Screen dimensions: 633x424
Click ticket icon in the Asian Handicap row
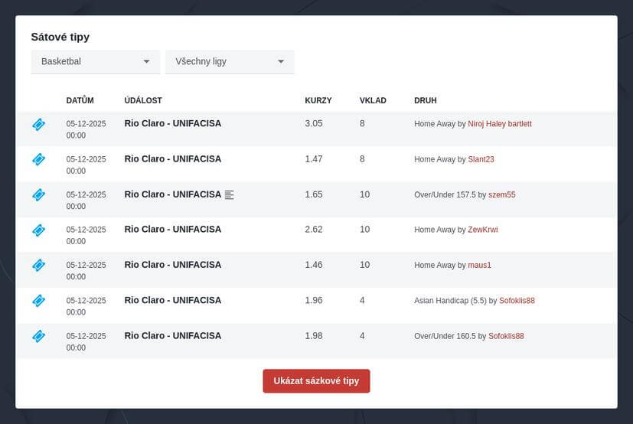click(38, 301)
